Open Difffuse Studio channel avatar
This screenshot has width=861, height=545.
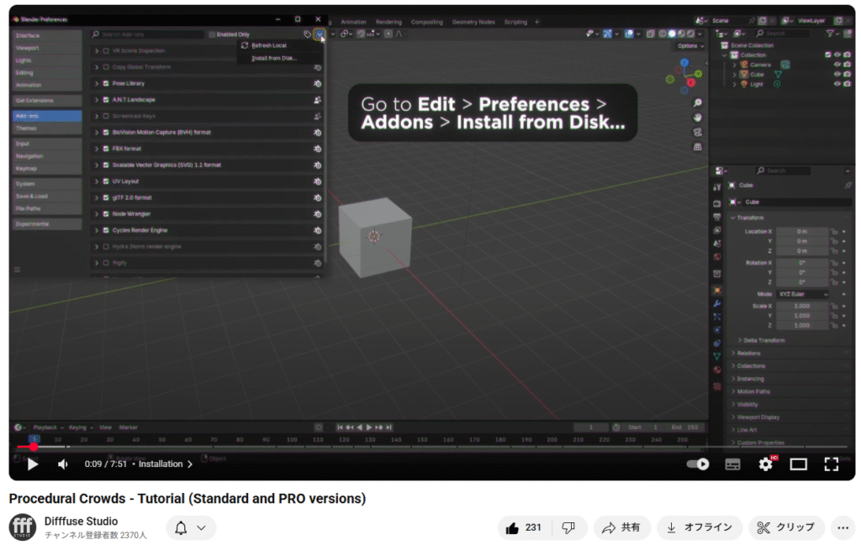tap(23, 527)
